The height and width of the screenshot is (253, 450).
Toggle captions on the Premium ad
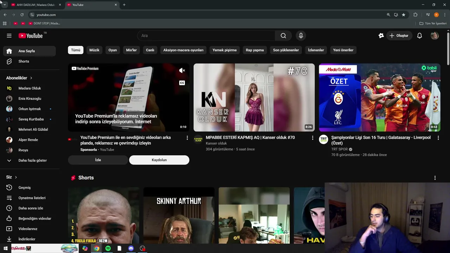tap(182, 83)
